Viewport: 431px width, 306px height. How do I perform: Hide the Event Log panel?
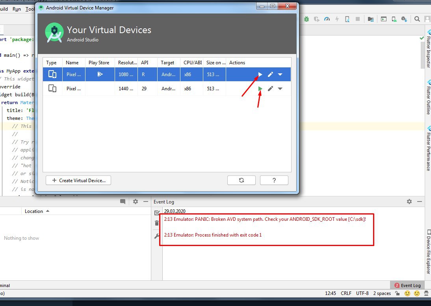coord(420,202)
